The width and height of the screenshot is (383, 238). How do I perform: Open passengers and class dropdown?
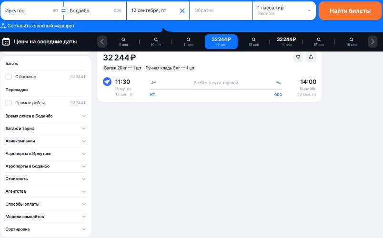(x=284, y=10)
